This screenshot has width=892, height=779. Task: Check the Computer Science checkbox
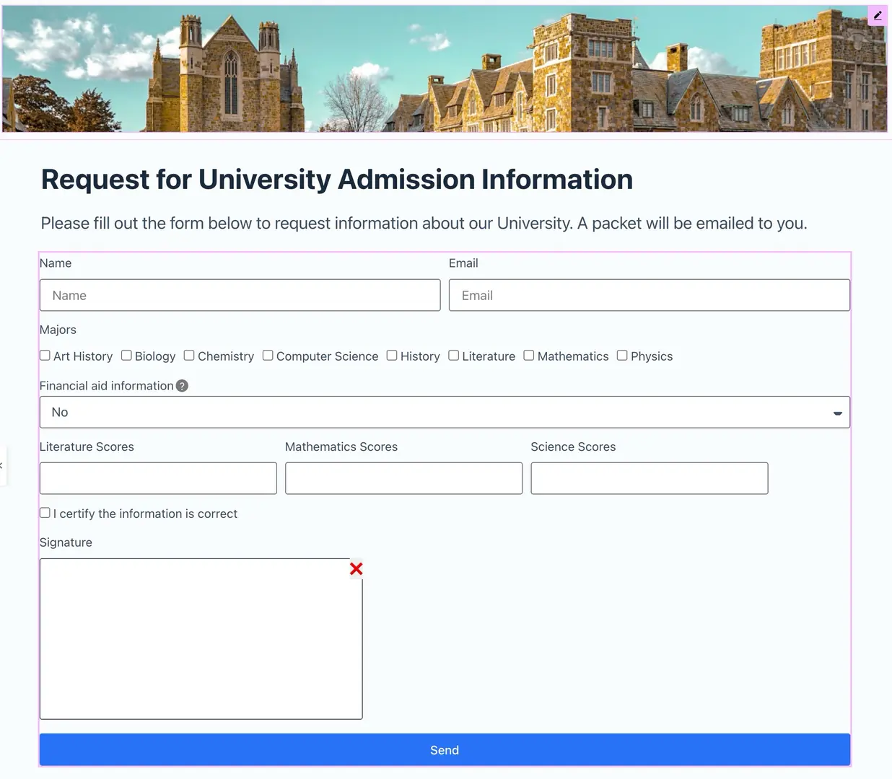pos(268,355)
